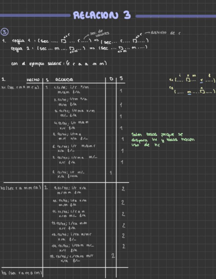Click the fact 'h1 (sec r m a m r a)'
Screen dimensions: 216x279
point(20,87)
